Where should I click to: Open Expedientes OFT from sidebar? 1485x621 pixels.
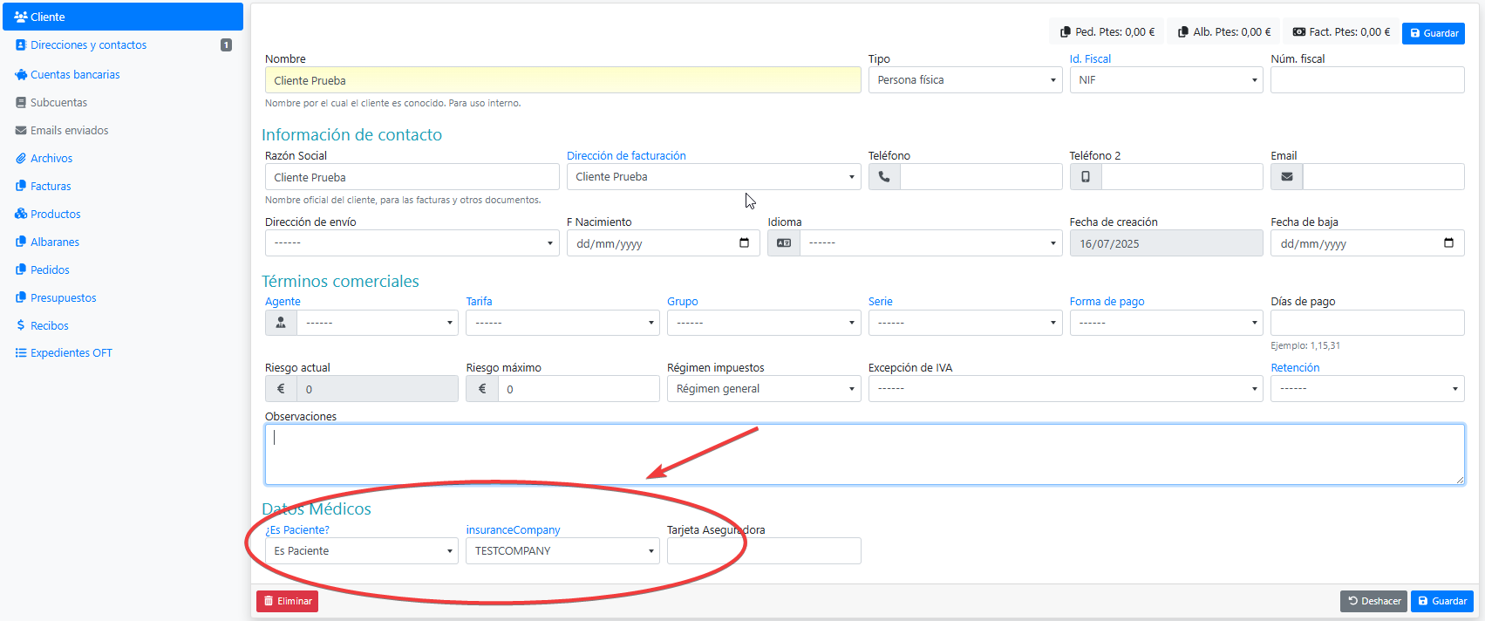71,353
